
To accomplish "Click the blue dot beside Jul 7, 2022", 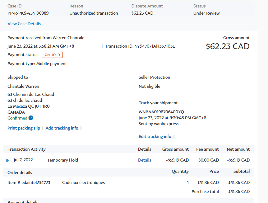I will [x=7, y=160].
